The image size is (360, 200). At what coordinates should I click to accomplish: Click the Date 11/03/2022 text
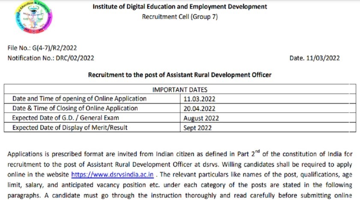tap(315, 58)
